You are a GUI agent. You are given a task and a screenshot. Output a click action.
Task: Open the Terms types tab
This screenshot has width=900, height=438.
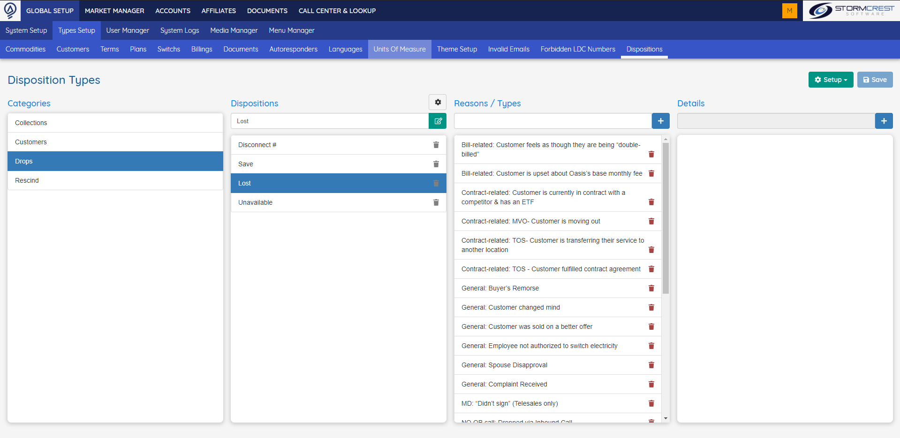click(109, 49)
